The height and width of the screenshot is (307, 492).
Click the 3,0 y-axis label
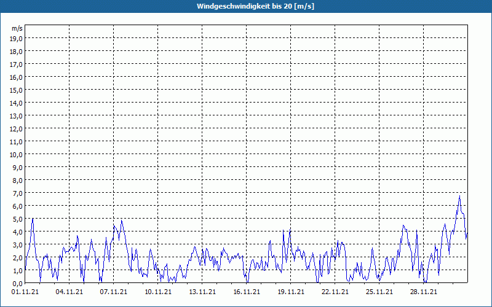pos(18,245)
